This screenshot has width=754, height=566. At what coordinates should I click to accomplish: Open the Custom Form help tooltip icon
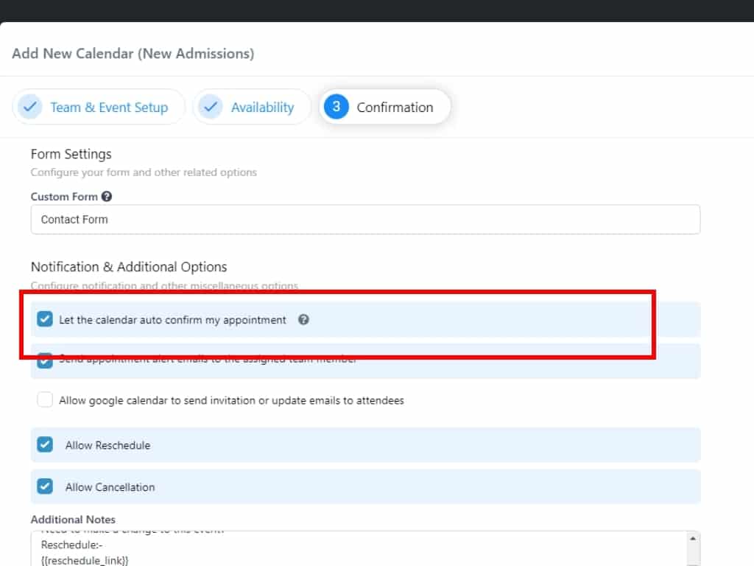pos(107,197)
